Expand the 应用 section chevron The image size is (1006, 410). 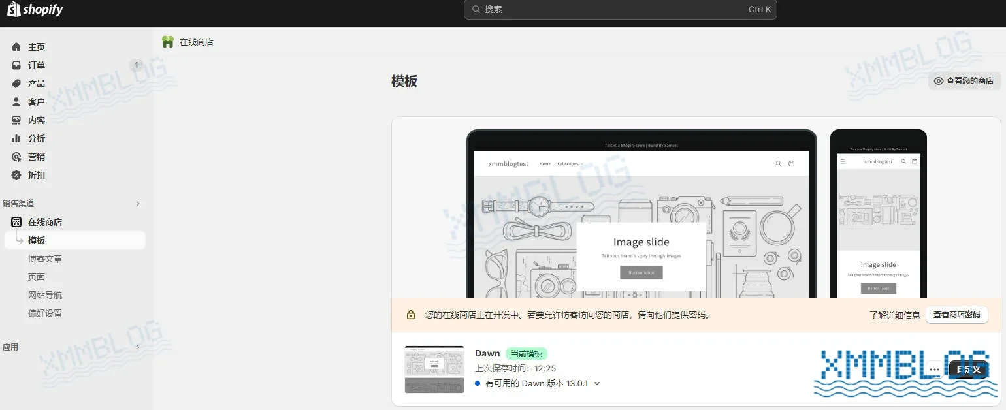[x=138, y=347]
